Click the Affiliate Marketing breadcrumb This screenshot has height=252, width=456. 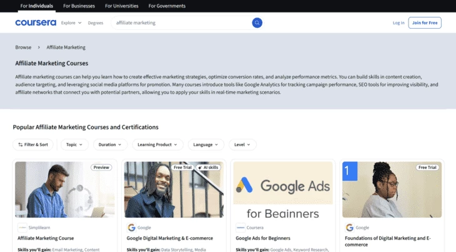tap(66, 47)
